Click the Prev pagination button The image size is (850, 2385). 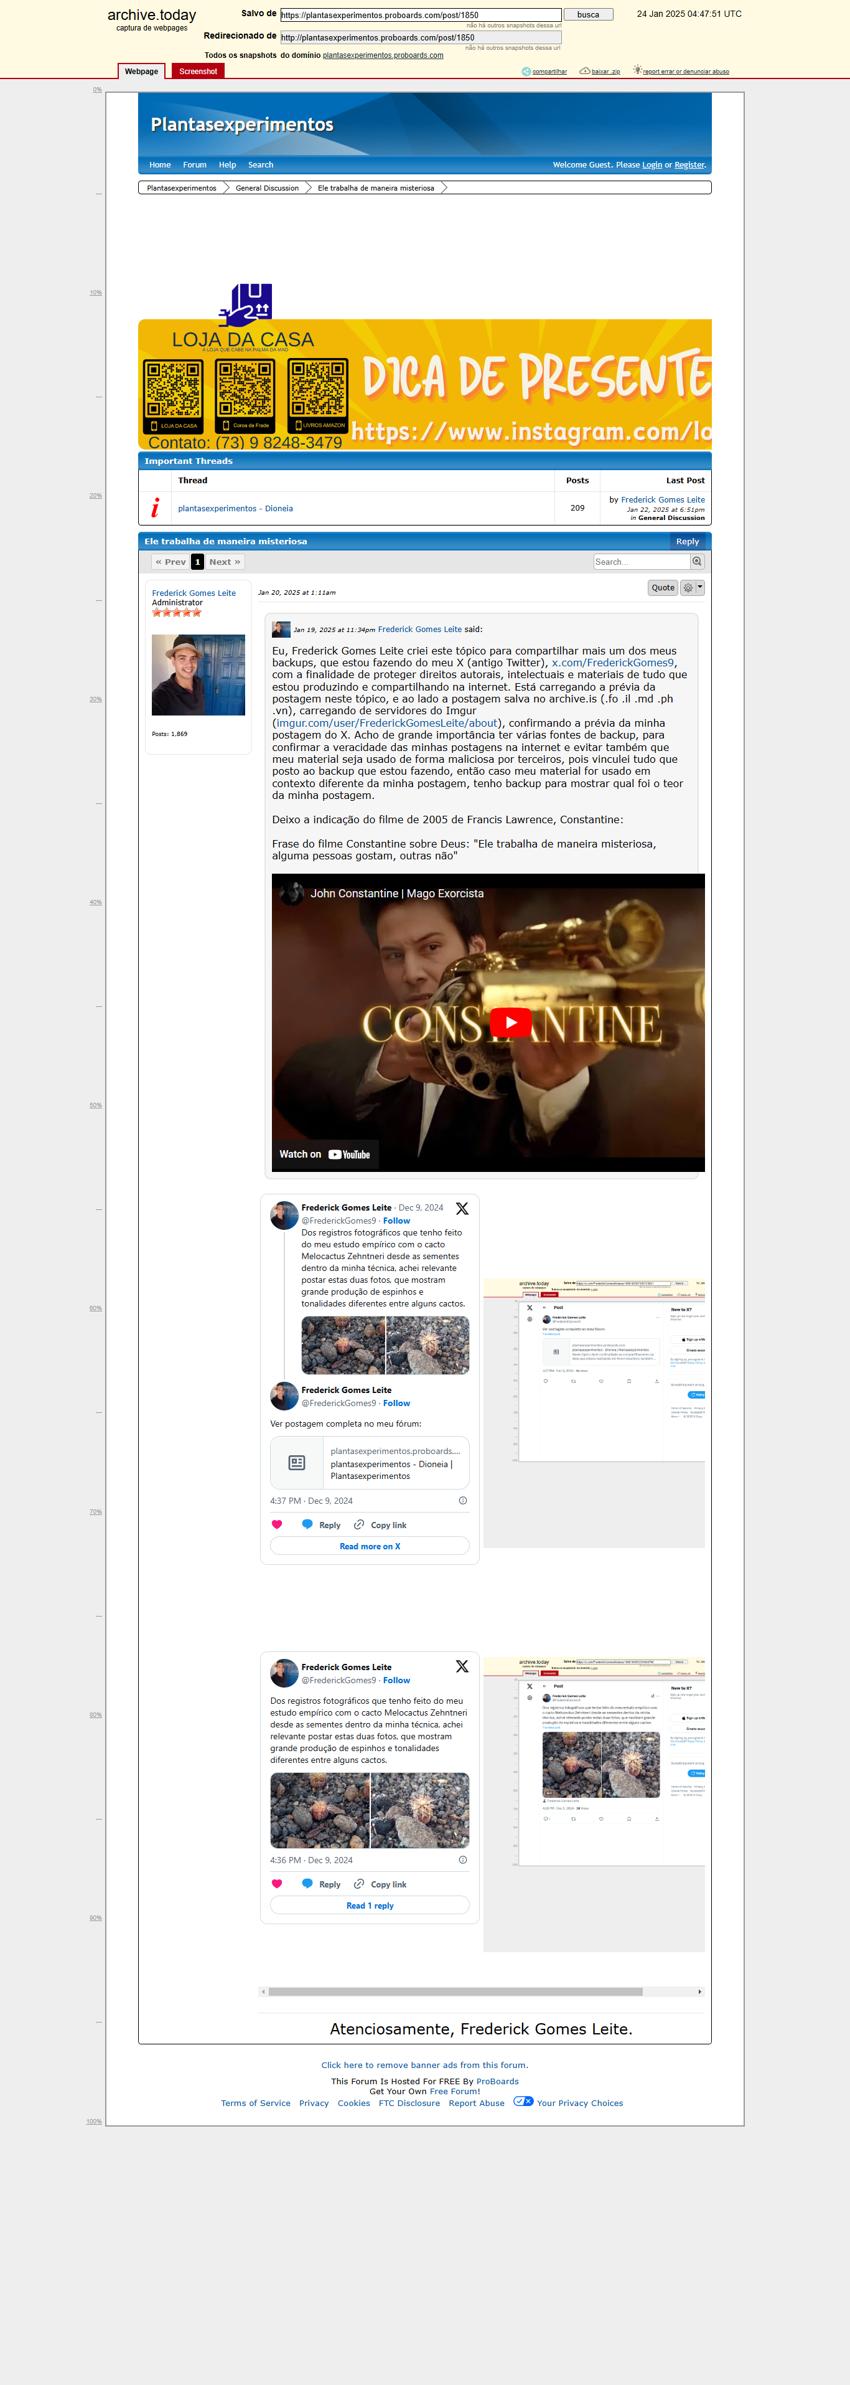pos(170,562)
